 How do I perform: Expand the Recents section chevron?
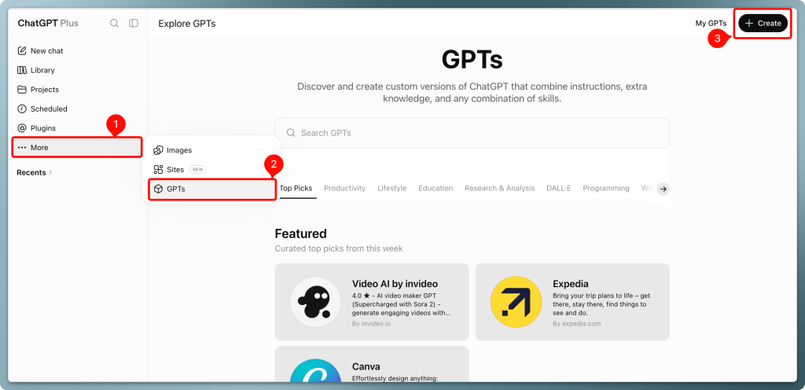click(50, 172)
